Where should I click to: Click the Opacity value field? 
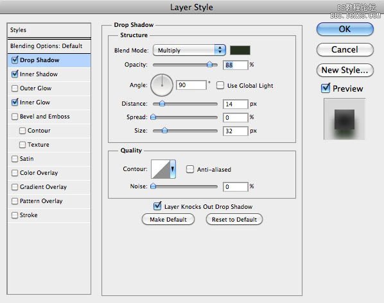coord(236,65)
